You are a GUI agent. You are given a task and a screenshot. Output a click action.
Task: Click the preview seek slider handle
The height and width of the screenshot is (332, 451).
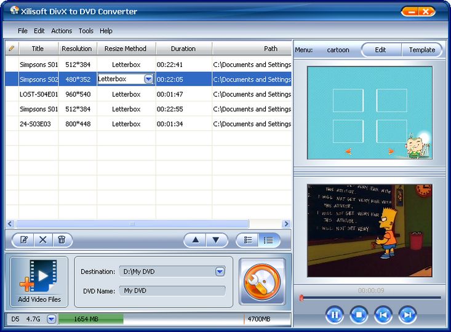[x=301, y=298]
